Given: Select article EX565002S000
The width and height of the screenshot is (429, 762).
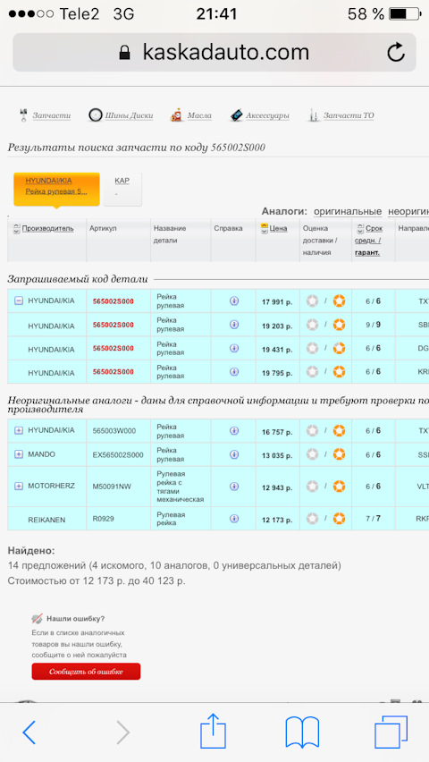Looking at the screenshot, I should tap(118, 455).
